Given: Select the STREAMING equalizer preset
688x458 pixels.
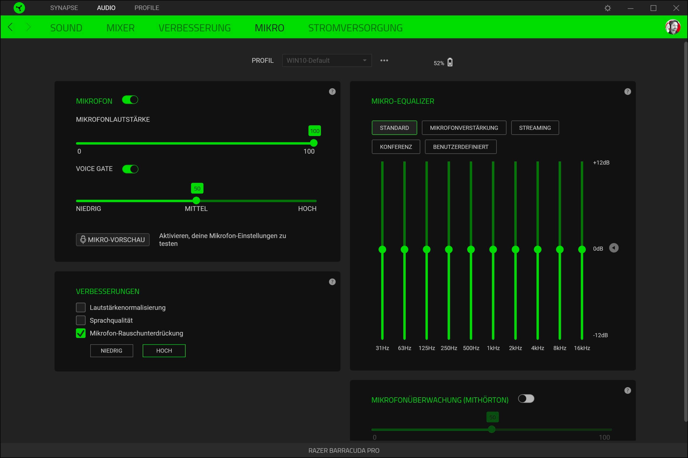Looking at the screenshot, I should point(535,128).
